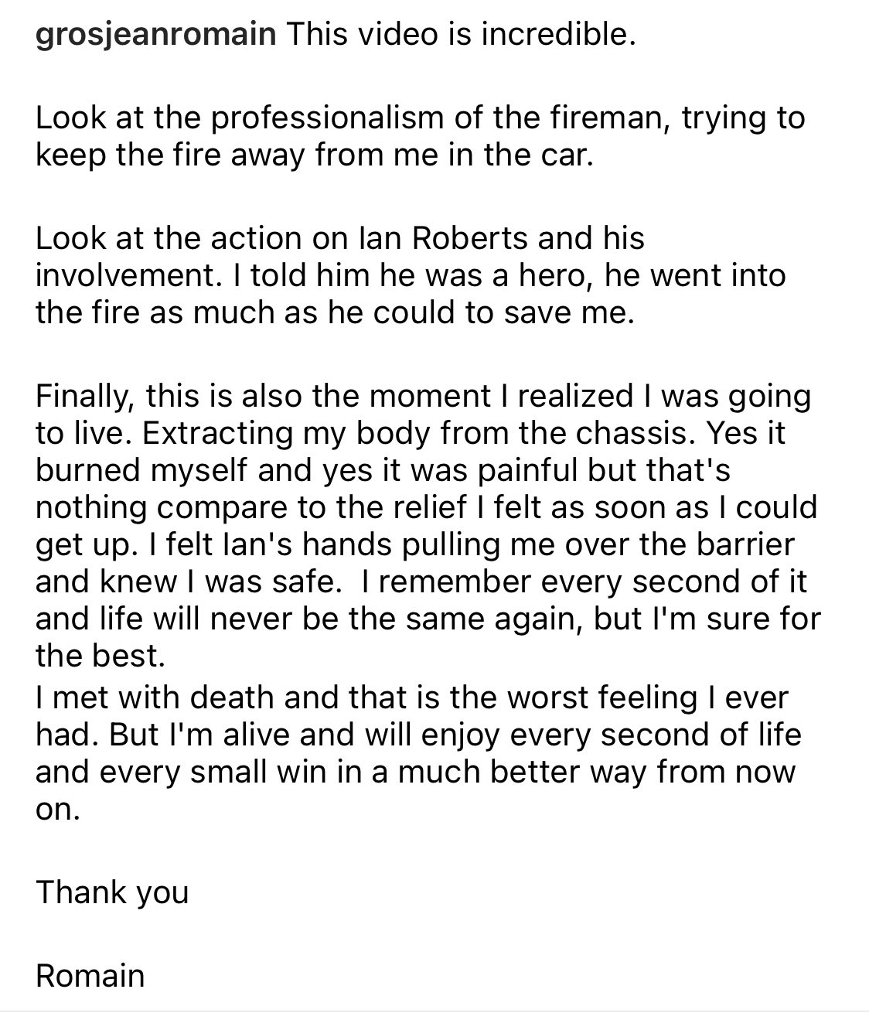Click the sentence 'This video is incredible.'

click(x=461, y=36)
